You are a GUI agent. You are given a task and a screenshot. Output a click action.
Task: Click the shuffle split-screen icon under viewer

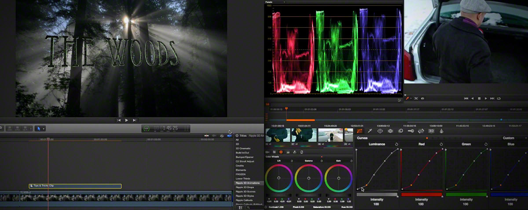tap(416, 98)
